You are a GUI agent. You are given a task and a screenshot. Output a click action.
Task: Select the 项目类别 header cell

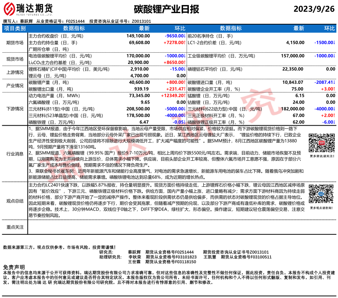15,29
